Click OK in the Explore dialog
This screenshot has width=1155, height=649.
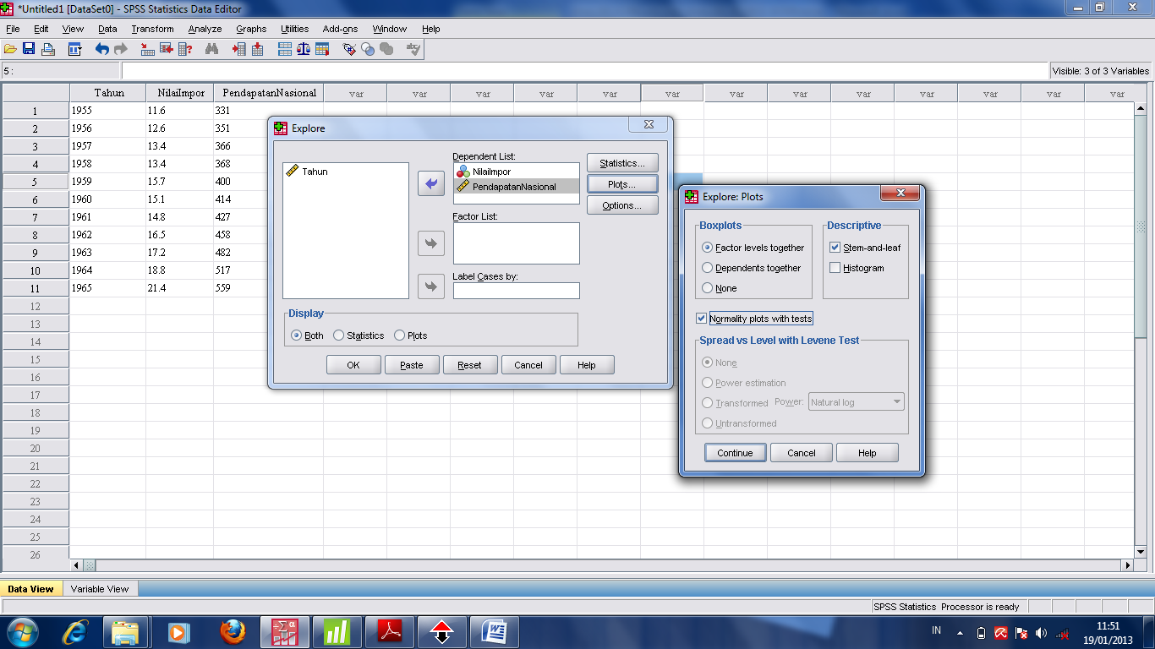click(353, 365)
